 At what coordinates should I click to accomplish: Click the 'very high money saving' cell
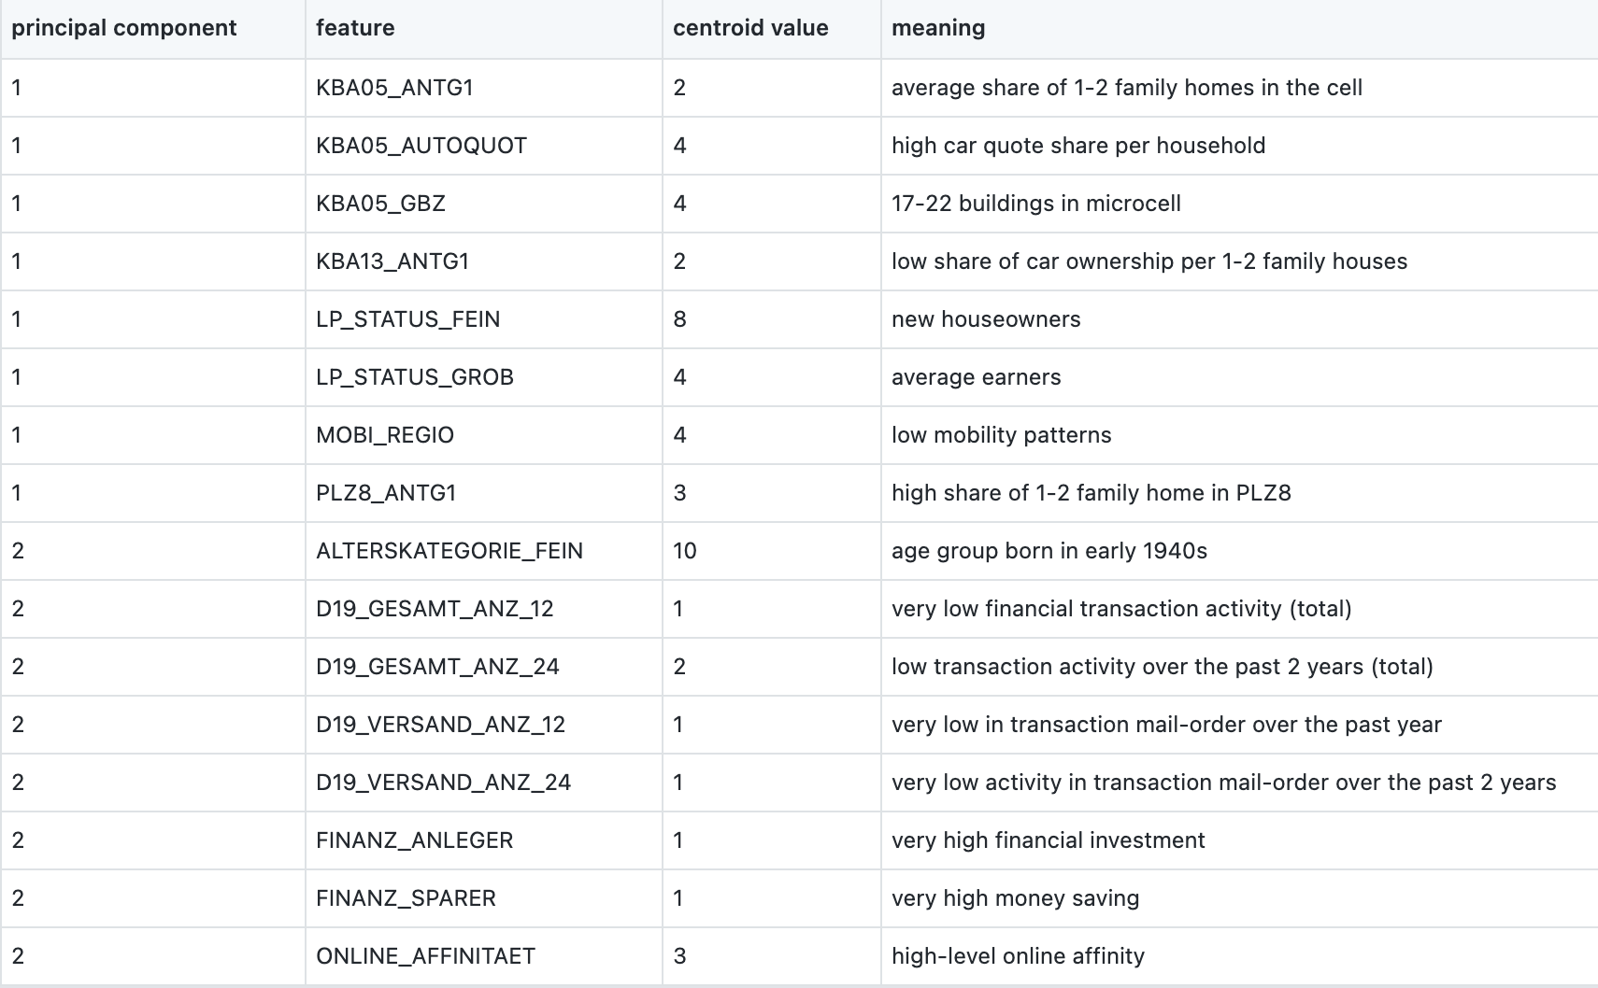pos(1016,898)
